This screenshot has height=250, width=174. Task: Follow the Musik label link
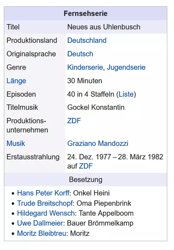[16, 143]
